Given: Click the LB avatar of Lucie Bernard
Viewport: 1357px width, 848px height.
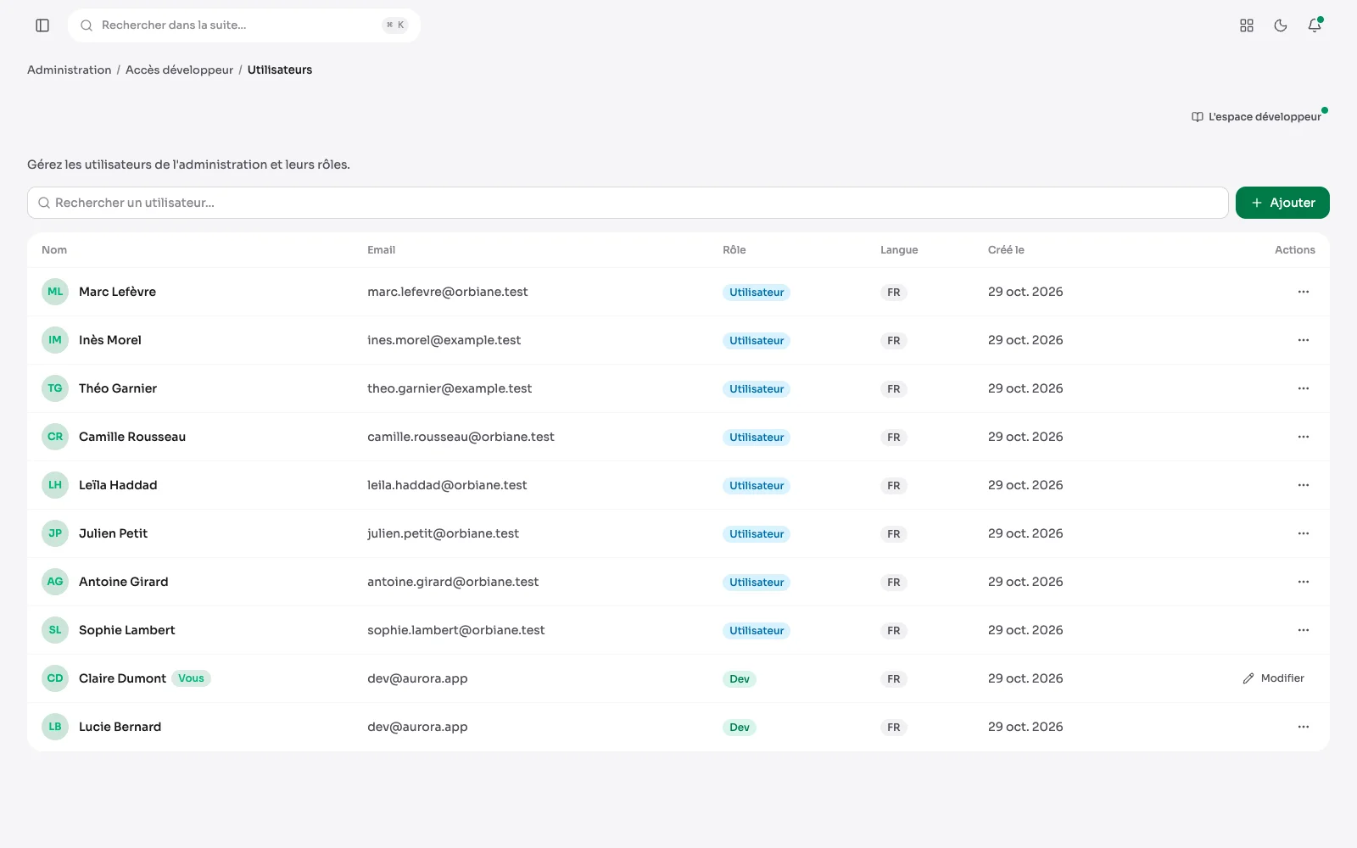Looking at the screenshot, I should (x=55, y=727).
